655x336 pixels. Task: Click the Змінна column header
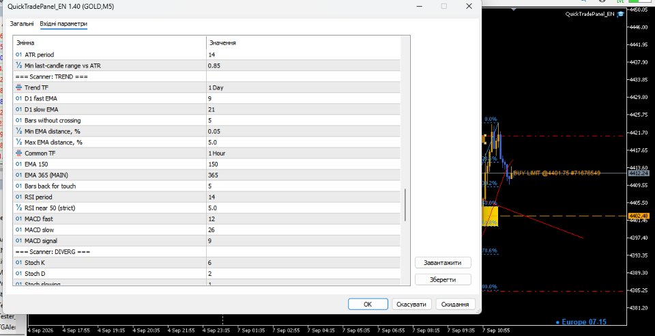coord(110,42)
